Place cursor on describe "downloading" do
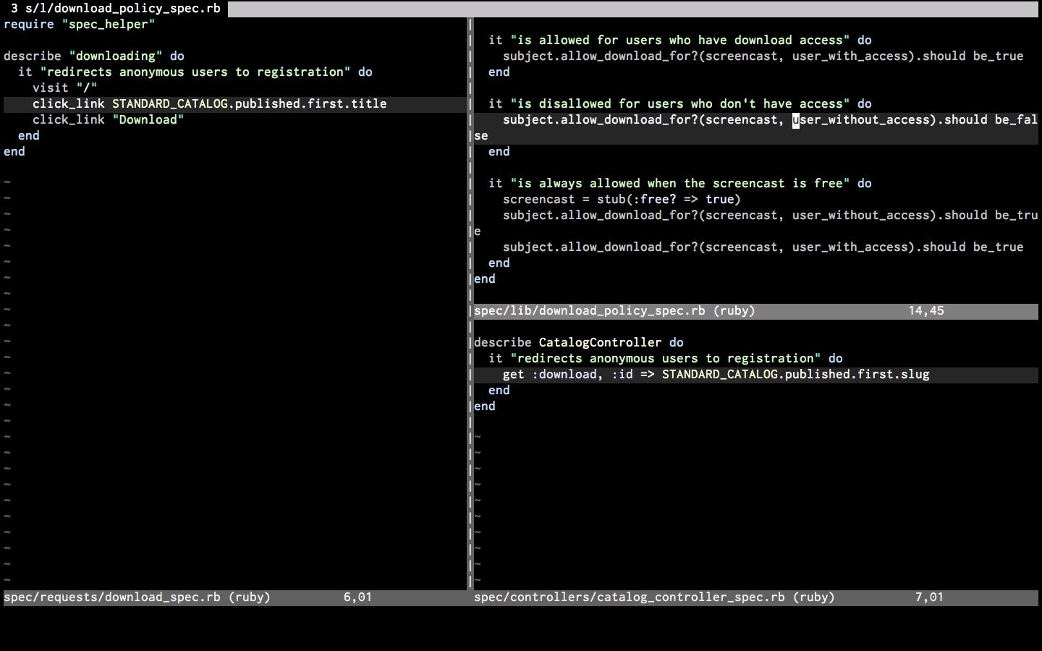1042x651 pixels. [x=94, y=56]
